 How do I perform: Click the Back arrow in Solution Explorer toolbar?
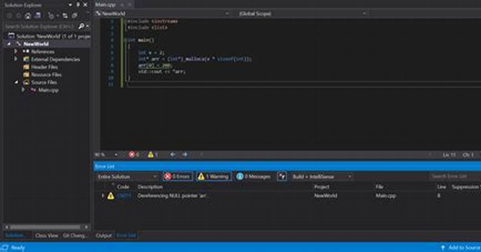point(8,16)
